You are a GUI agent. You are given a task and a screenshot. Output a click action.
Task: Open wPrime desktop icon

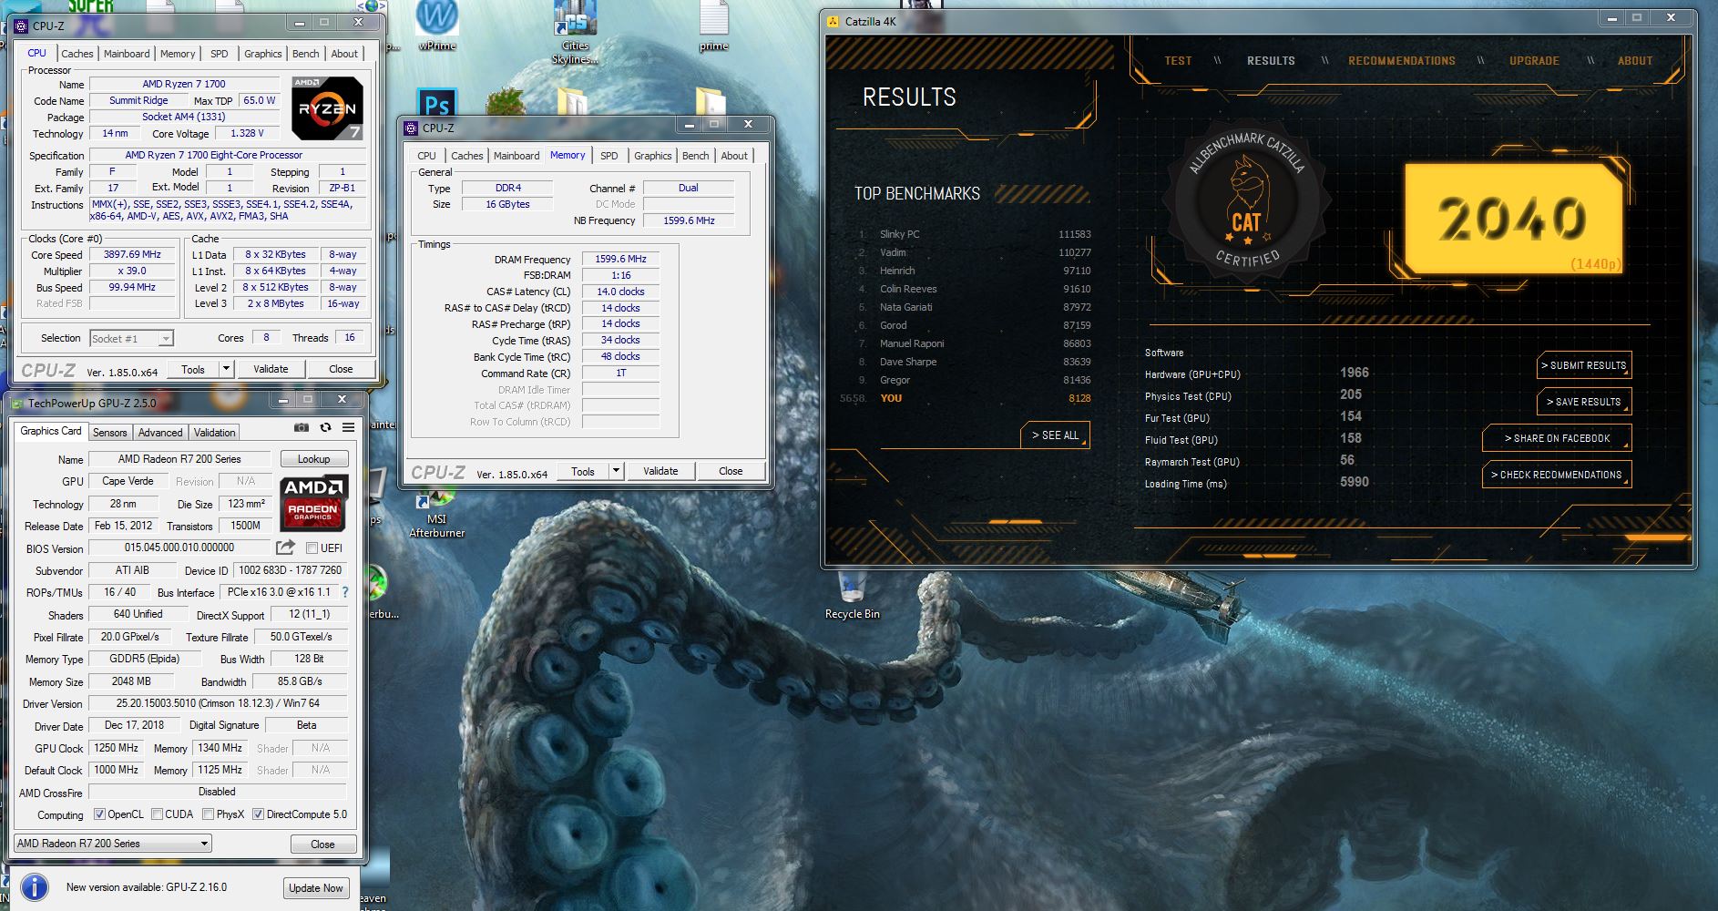point(437,26)
